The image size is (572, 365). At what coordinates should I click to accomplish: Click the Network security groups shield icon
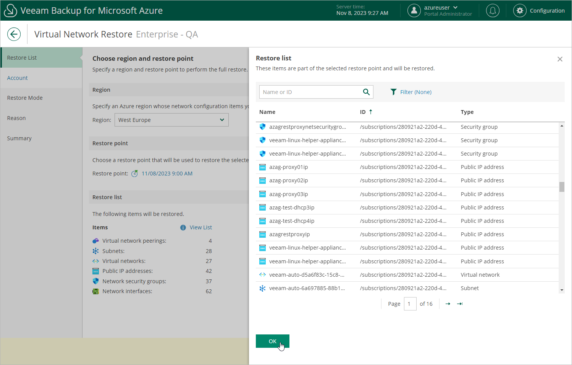[95, 281]
